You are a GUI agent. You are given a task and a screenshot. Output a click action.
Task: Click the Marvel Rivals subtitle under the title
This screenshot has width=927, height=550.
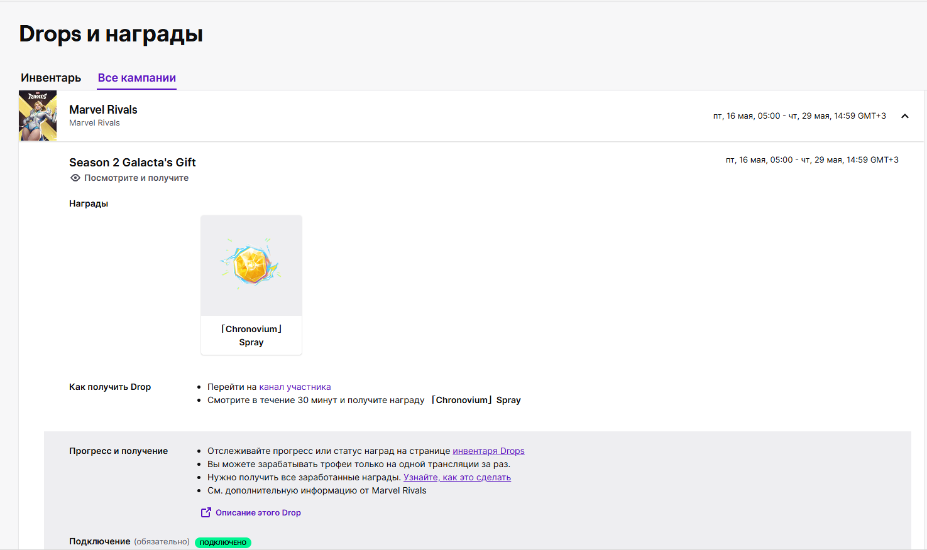(x=94, y=123)
